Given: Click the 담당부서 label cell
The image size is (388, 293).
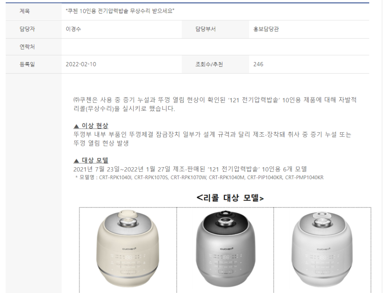Looking at the screenshot, I should point(215,29).
